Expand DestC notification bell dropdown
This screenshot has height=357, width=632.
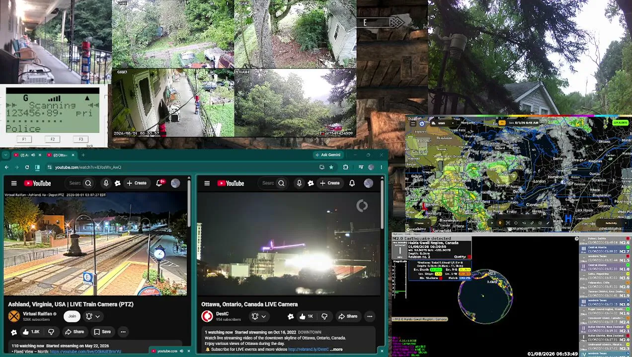click(259, 316)
